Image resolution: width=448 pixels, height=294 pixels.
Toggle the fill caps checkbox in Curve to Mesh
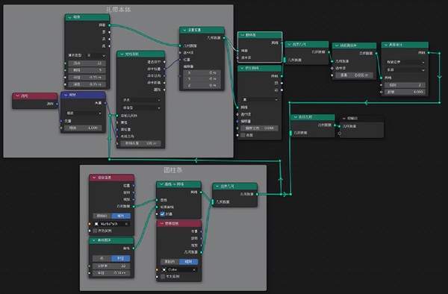click(162, 214)
